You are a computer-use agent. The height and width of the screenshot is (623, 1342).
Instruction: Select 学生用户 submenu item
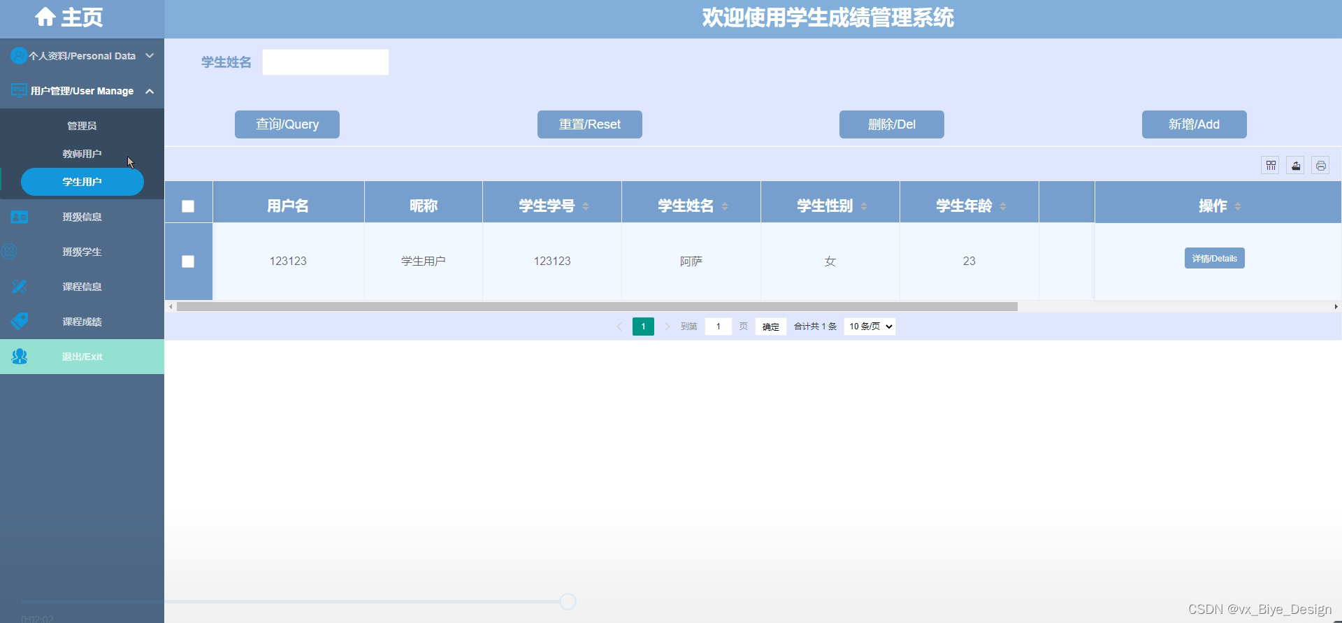[x=82, y=182]
